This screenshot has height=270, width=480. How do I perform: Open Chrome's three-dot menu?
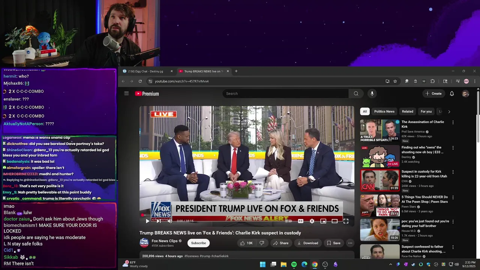coord(474,81)
